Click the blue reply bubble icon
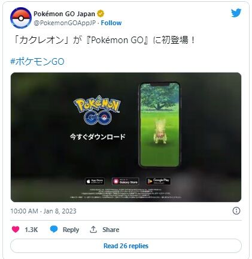The image size is (252, 259). [x=54, y=229]
